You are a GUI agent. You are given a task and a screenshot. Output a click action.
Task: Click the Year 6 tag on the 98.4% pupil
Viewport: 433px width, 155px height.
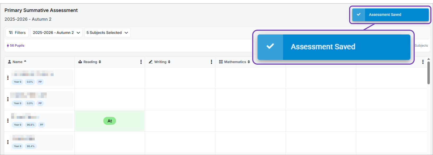[x=18, y=146]
